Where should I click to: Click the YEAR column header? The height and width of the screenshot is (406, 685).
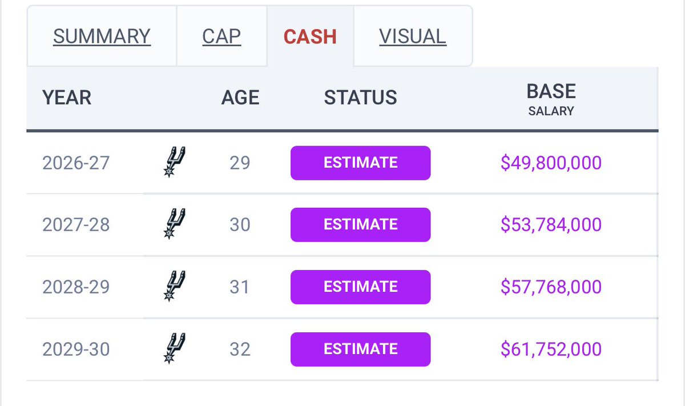coord(67,98)
